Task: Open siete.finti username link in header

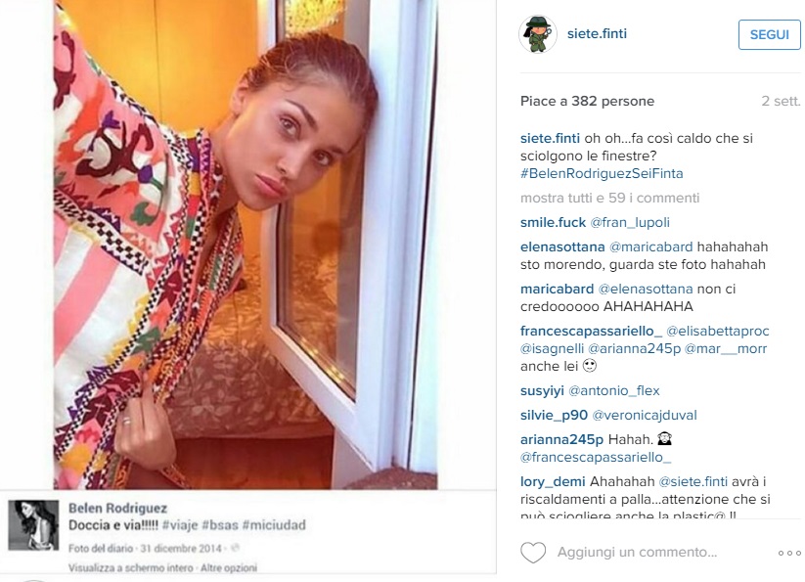Action: point(597,34)
